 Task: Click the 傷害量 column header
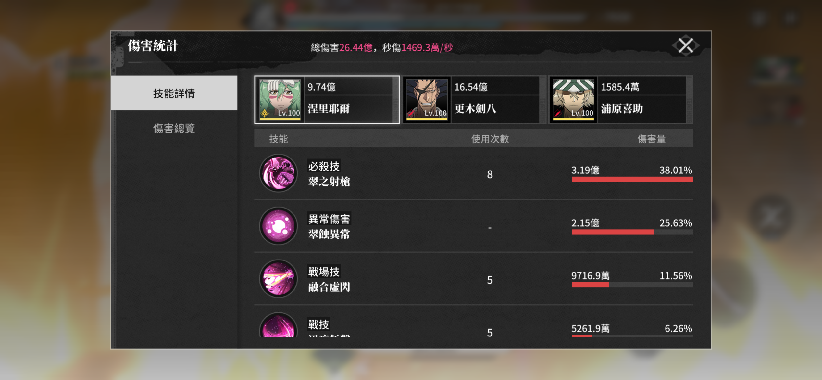tap(651, 139)
